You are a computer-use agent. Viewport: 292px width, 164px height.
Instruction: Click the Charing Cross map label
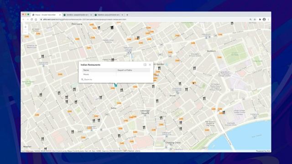[173, 143]
